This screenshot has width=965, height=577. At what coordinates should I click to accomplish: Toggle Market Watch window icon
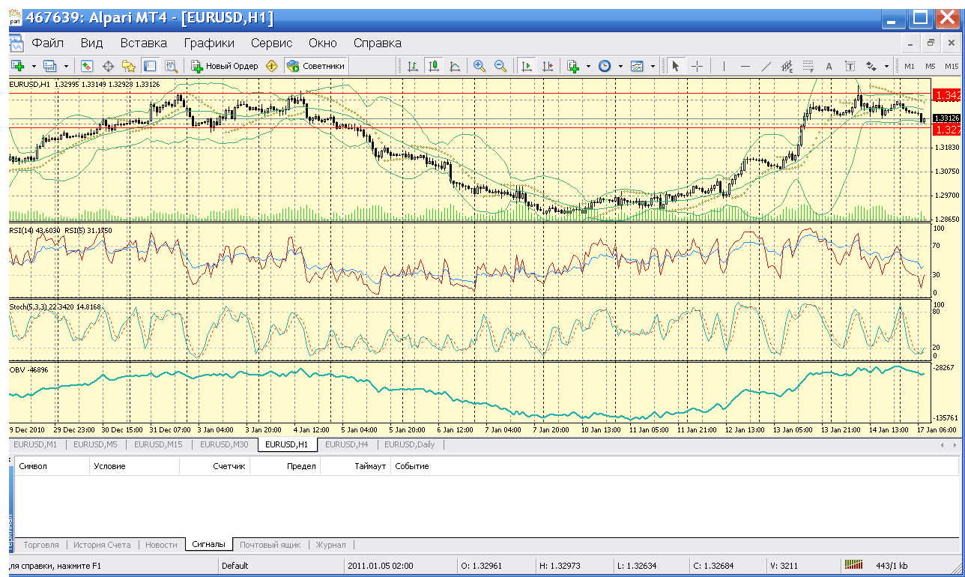pyautogui.click(x=87, y=66)
